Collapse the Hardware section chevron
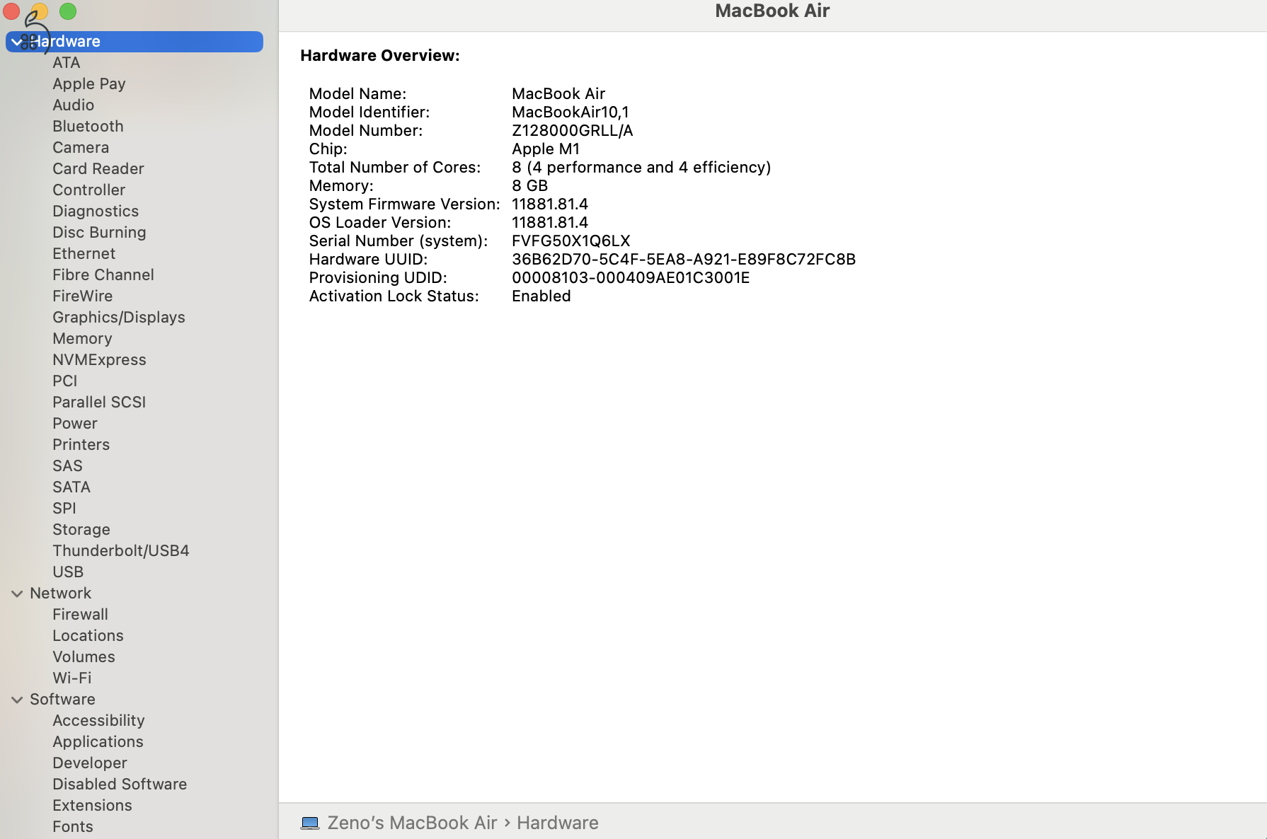 pyautogui.click(x=16, y=42)
